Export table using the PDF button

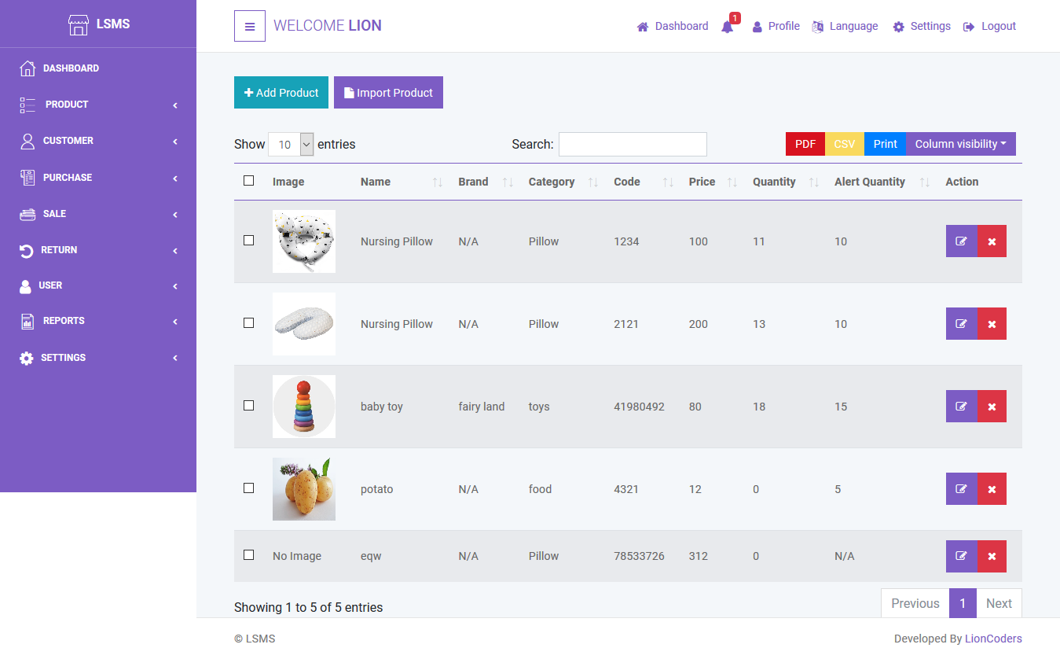click(805, 144)
